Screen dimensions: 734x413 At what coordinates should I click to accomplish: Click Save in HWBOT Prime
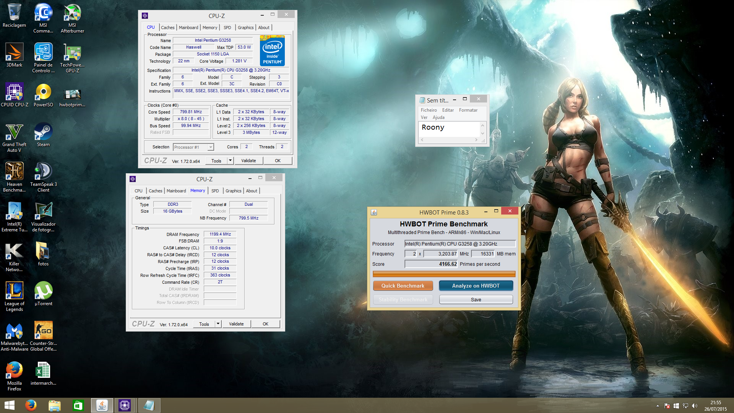pos(476,299)
